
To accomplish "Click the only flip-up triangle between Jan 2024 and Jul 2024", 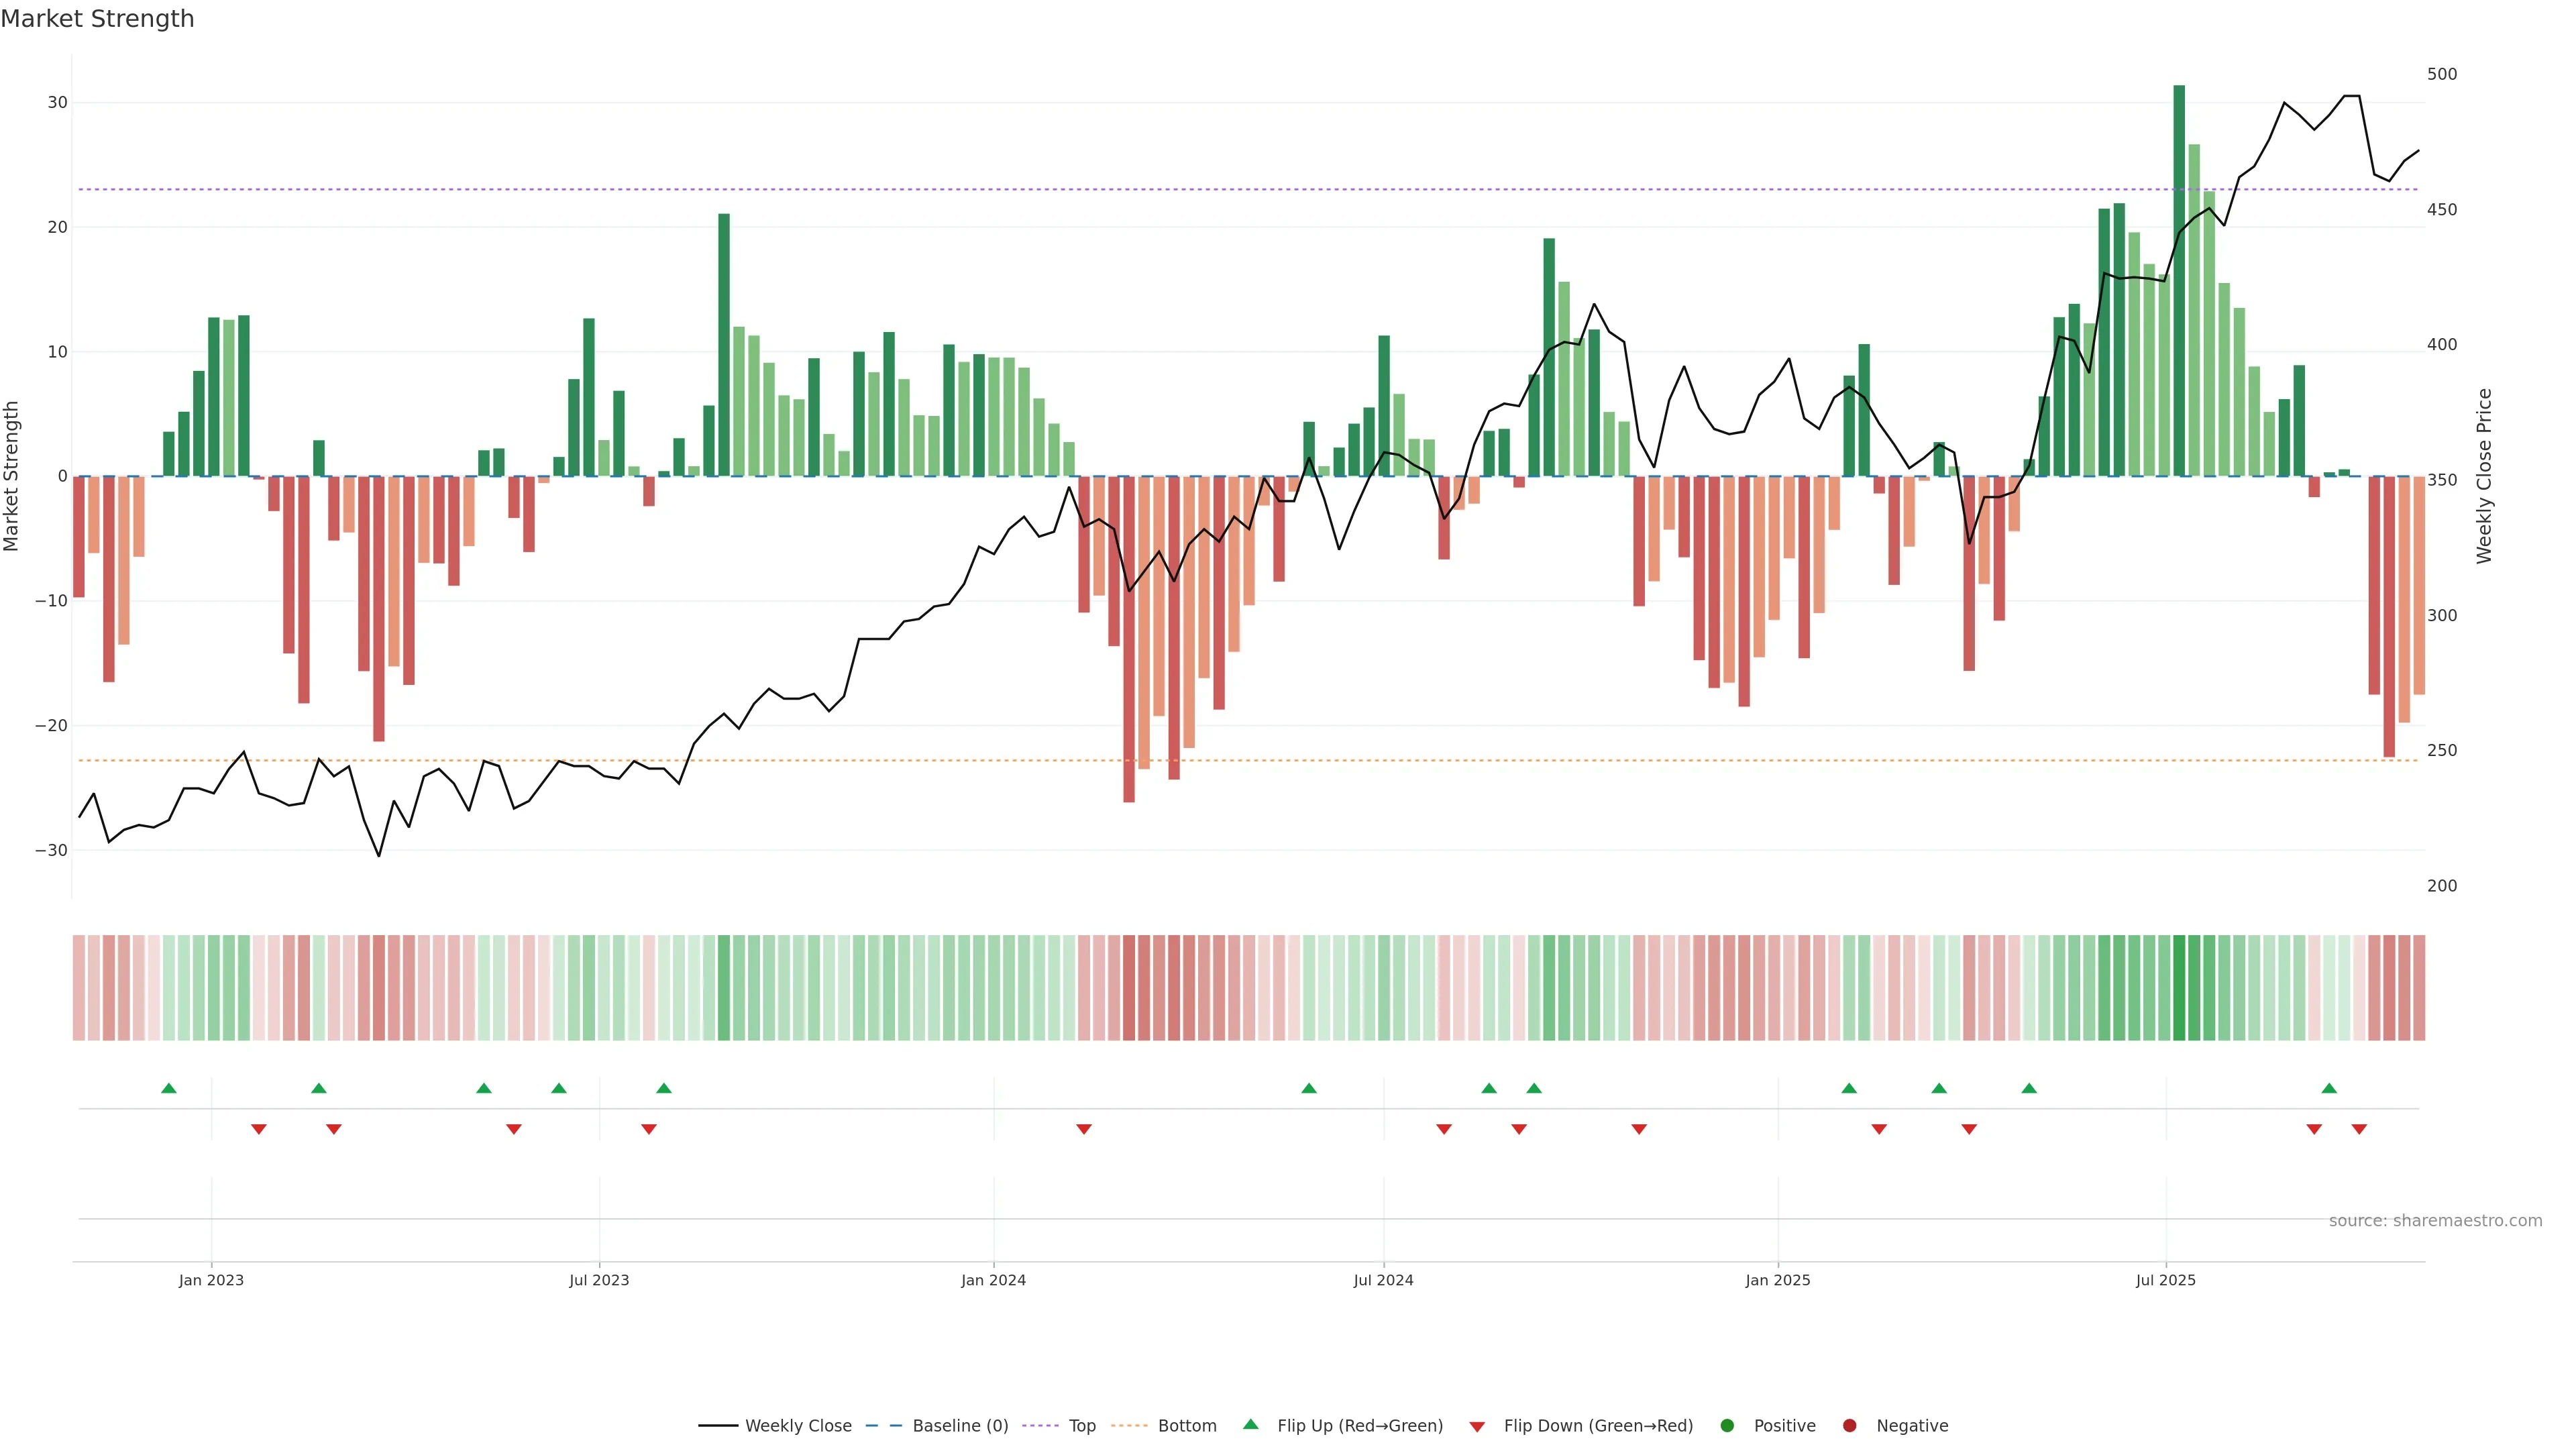I will pyautogui.click(x=1309, y=1088).
